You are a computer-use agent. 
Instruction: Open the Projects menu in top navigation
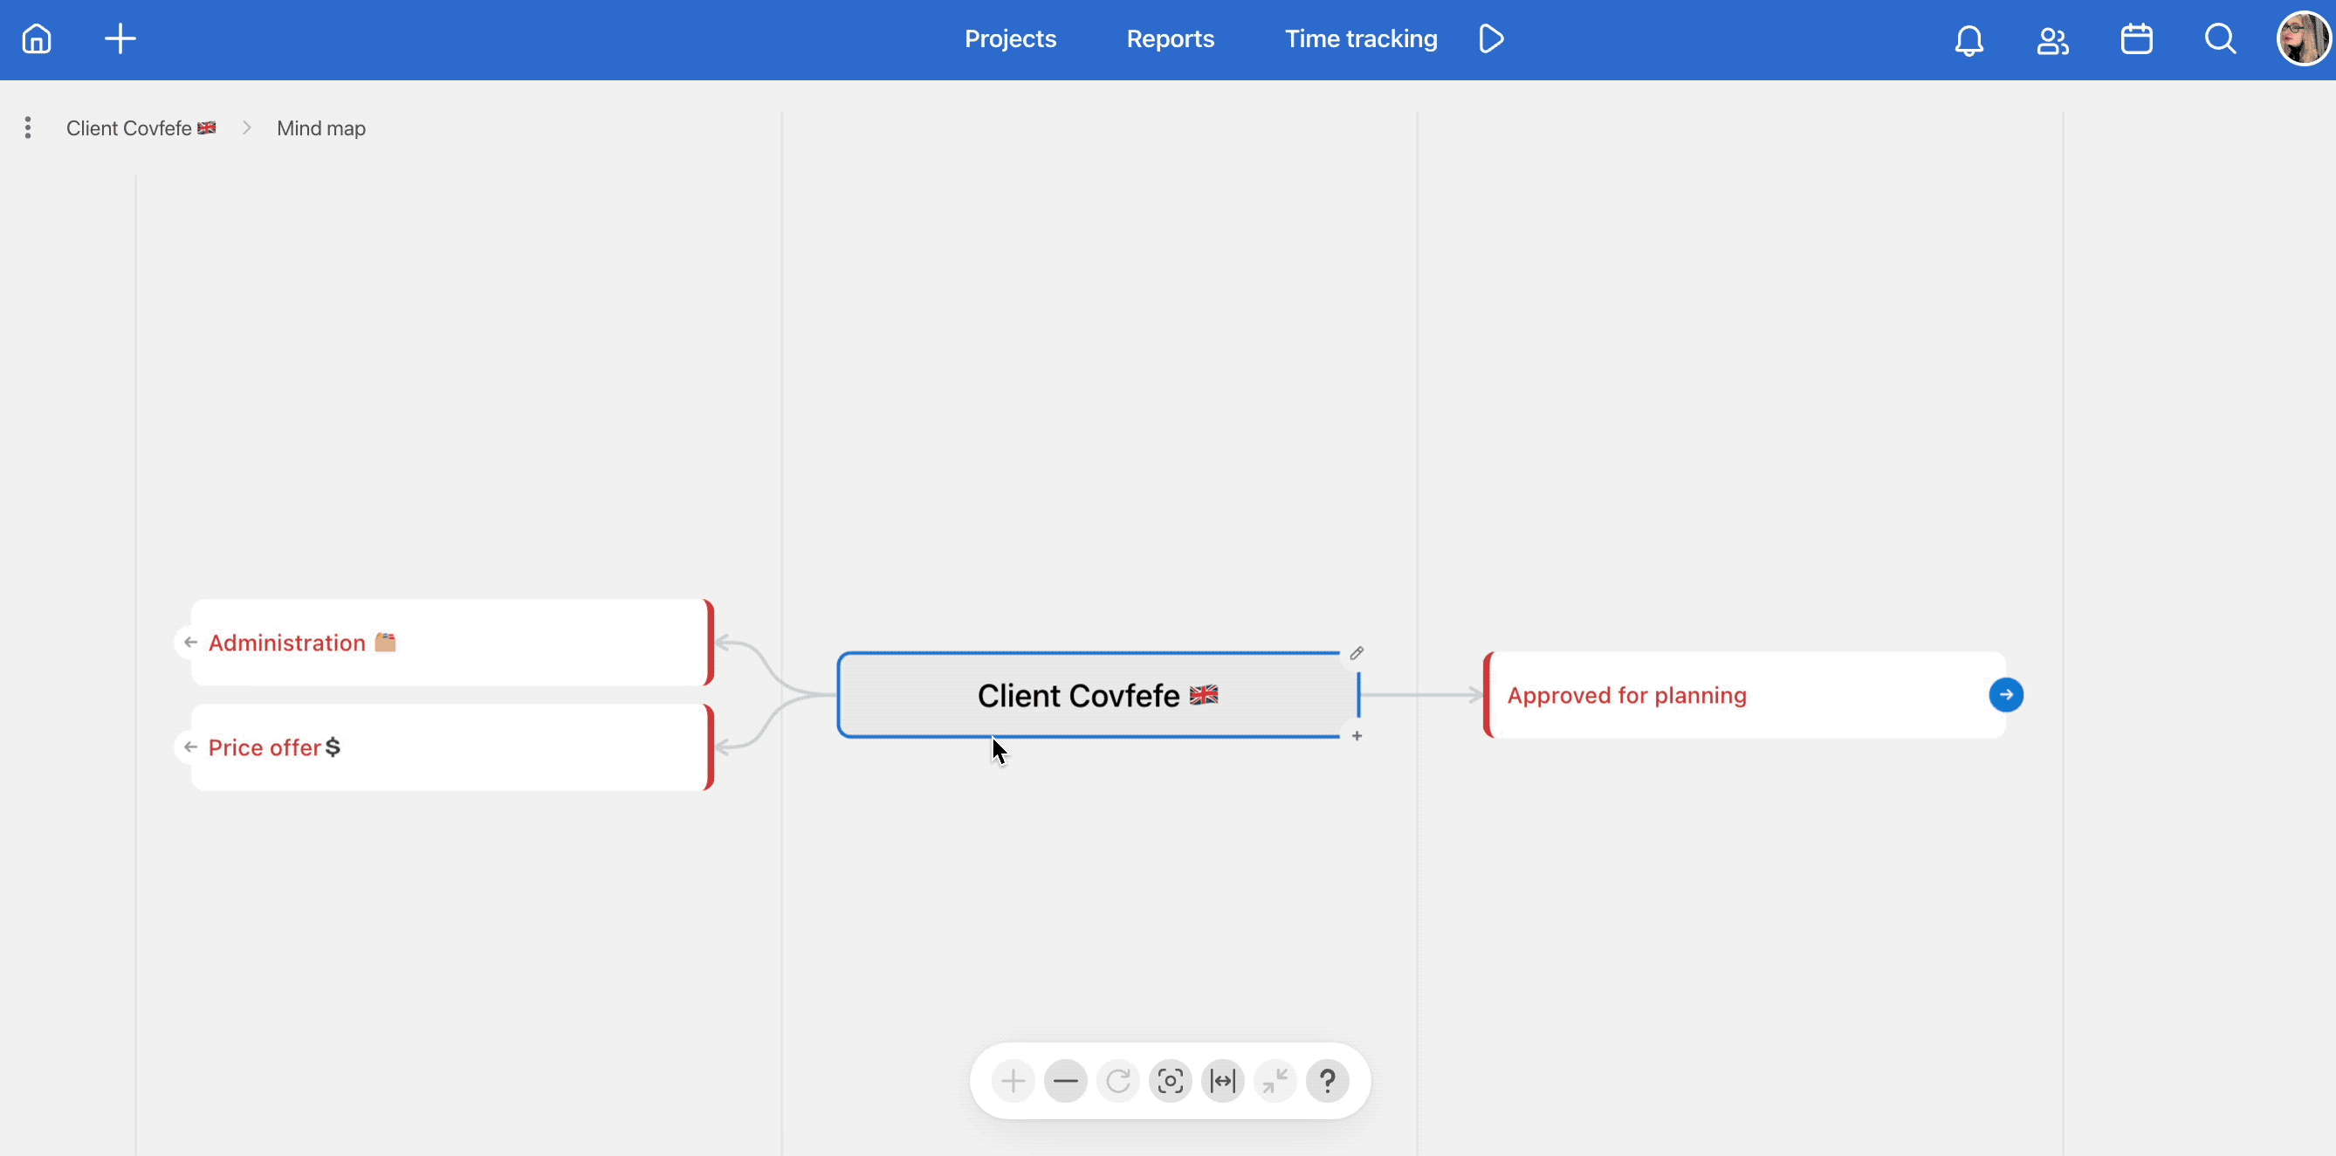pos(1010,38)
